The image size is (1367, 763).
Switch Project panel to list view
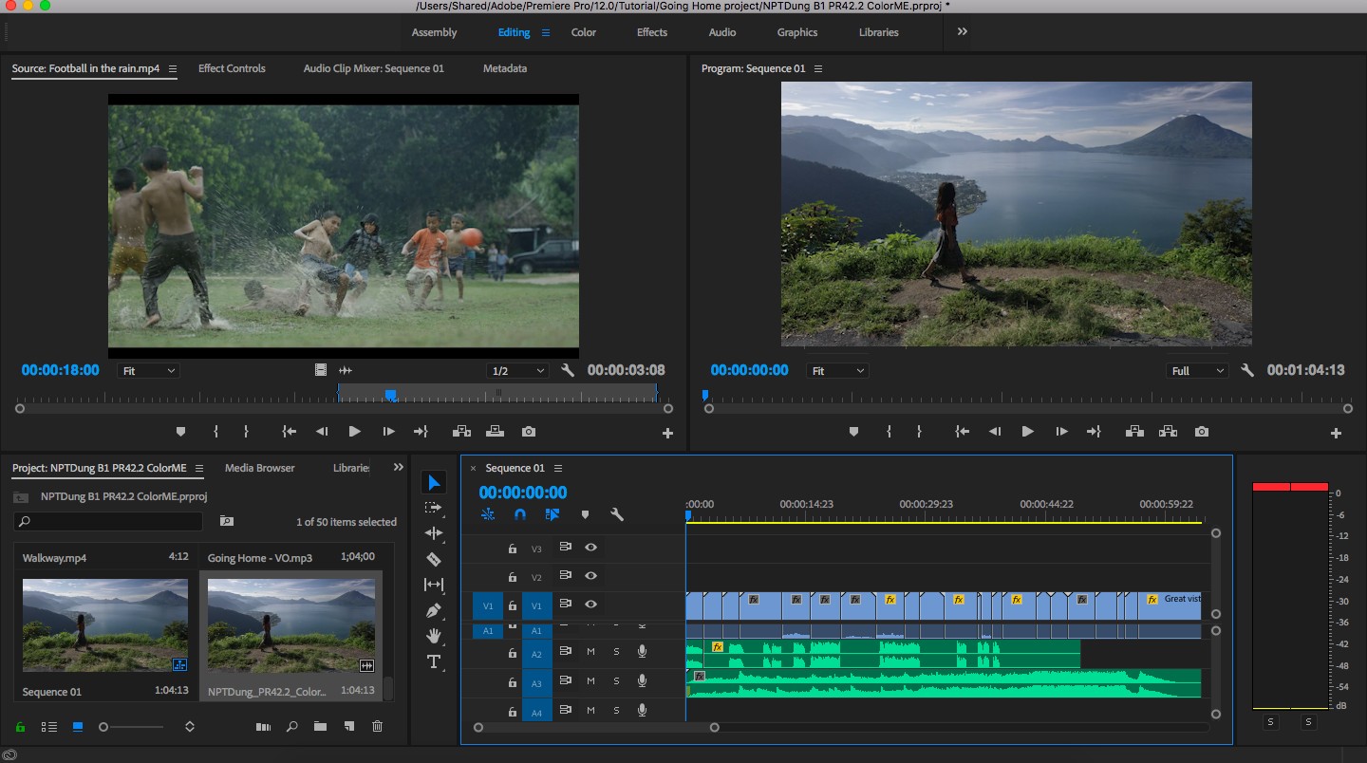click(x=49, y=726)
